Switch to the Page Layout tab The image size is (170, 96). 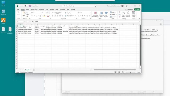pos(34,10)
